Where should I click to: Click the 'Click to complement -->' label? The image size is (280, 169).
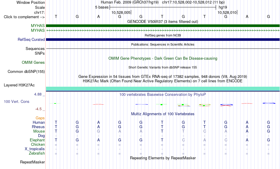click(x=24, y=17)
